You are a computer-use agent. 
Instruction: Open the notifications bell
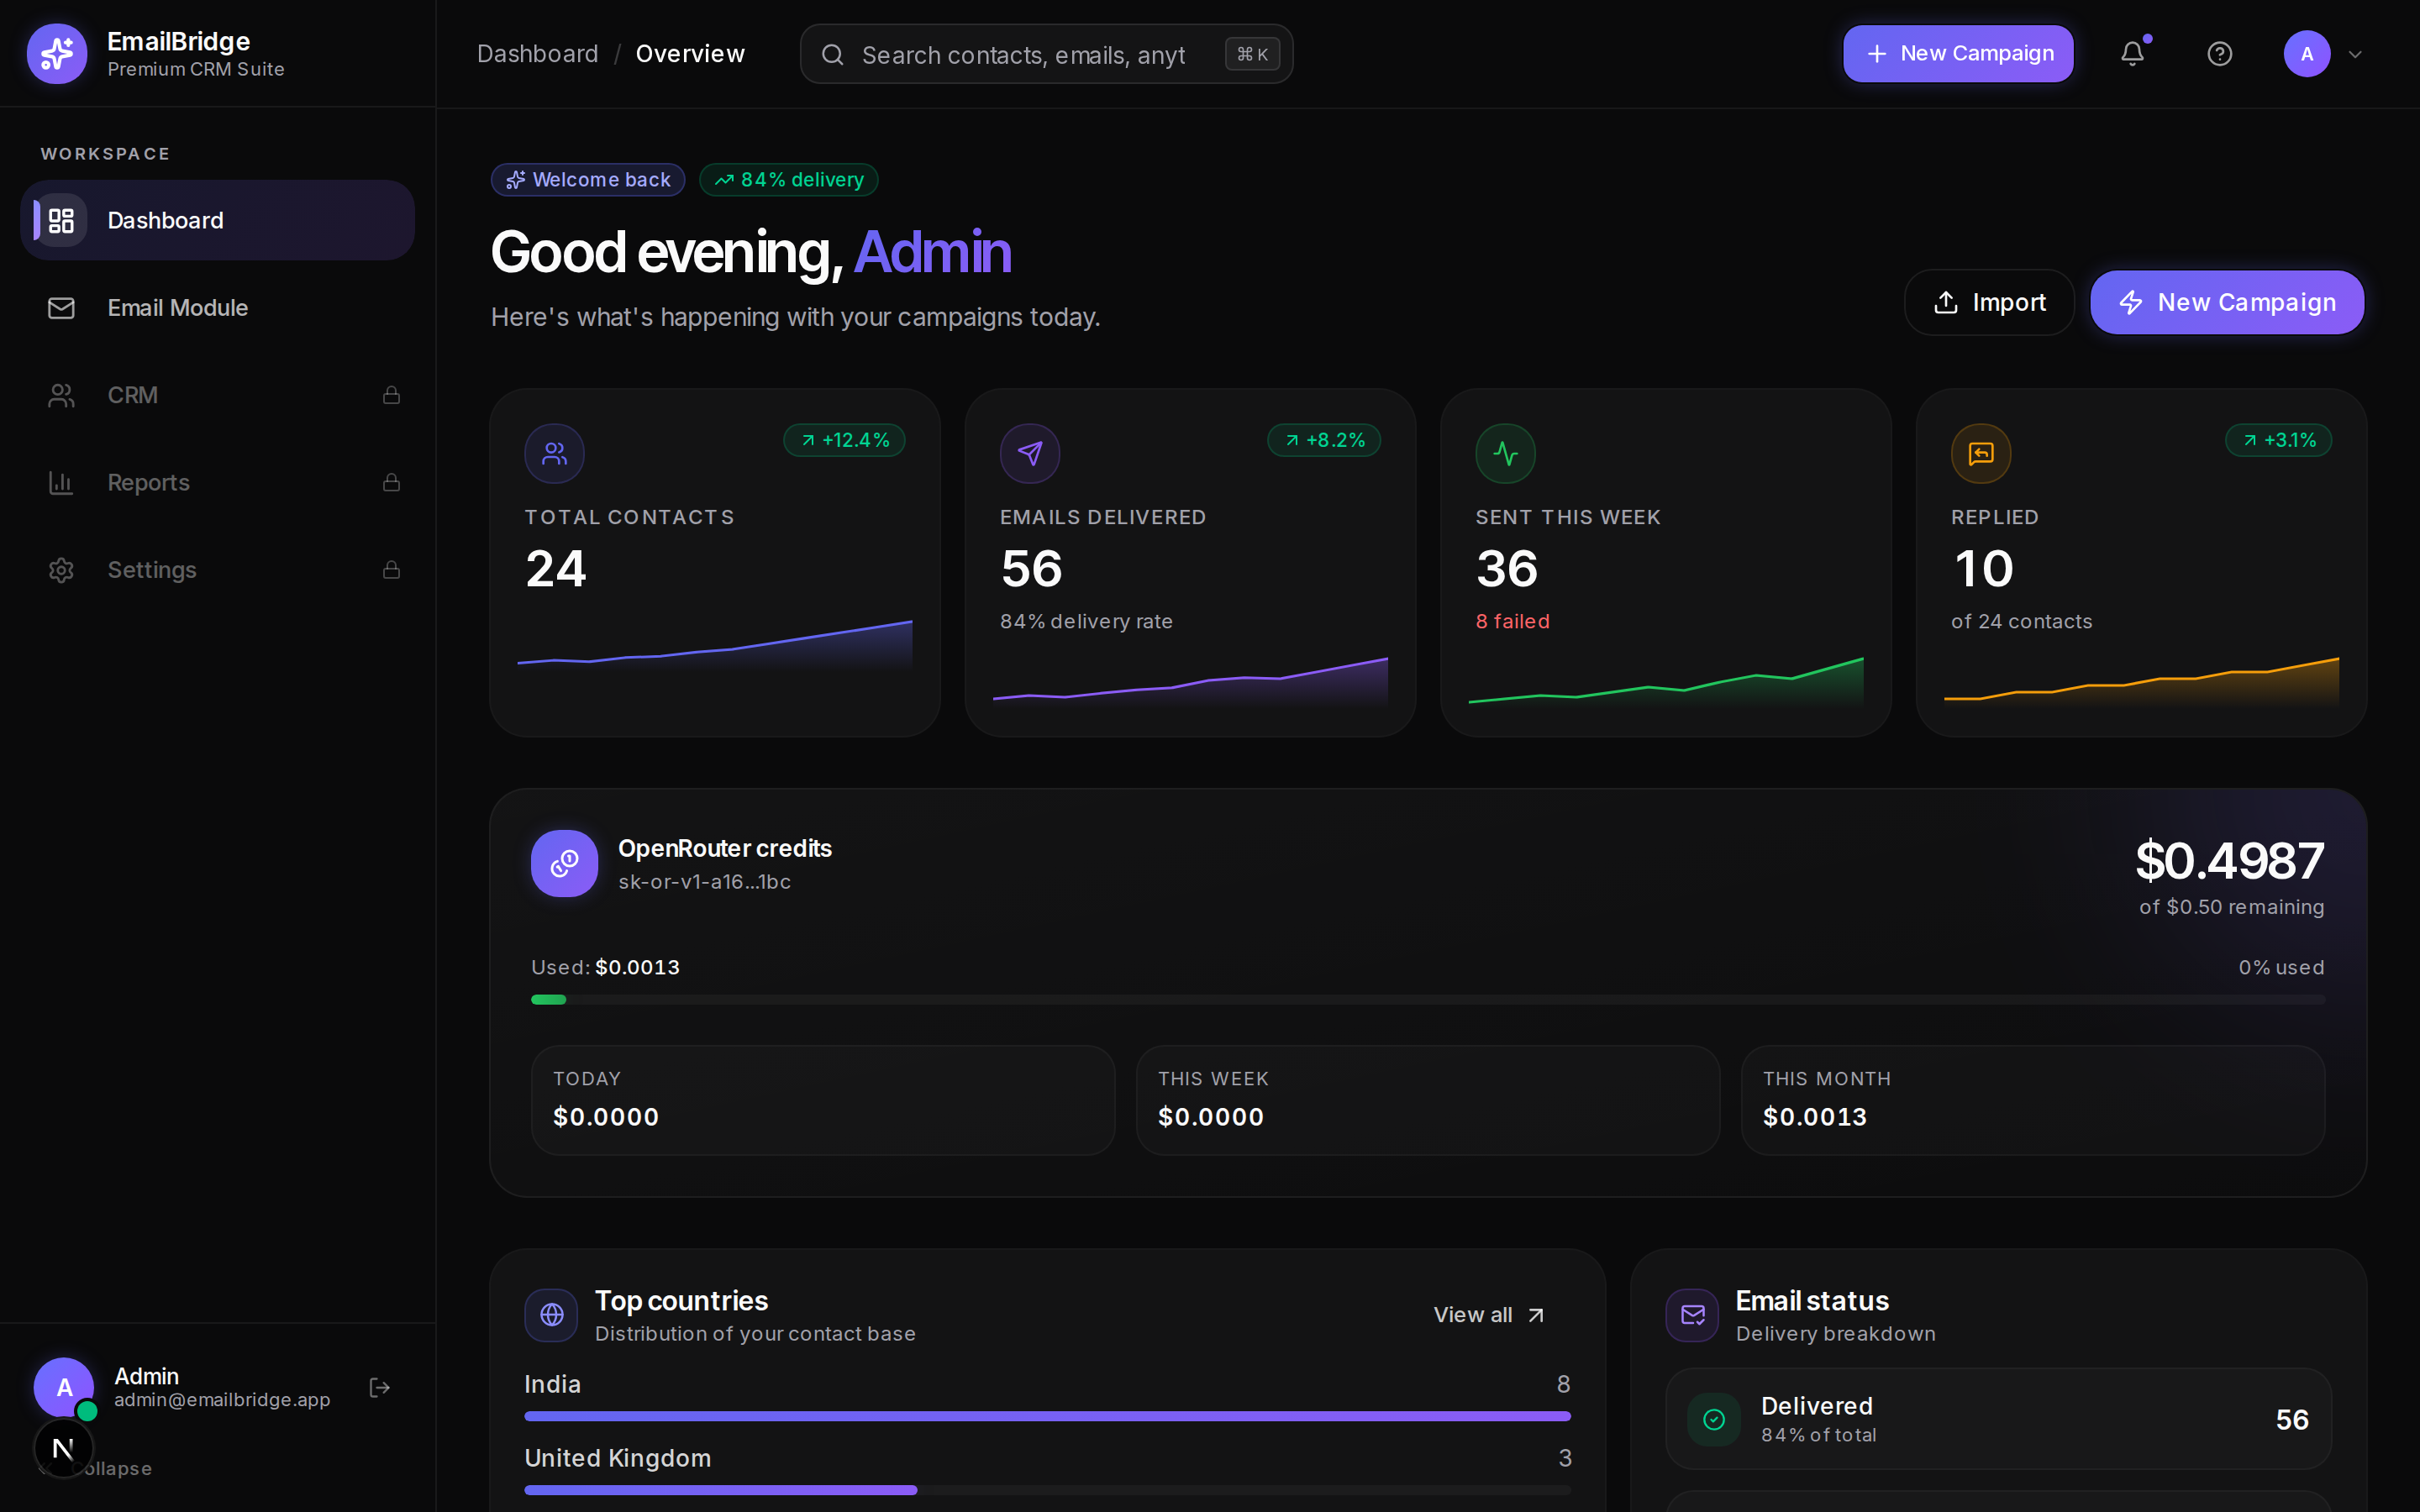2132,54
